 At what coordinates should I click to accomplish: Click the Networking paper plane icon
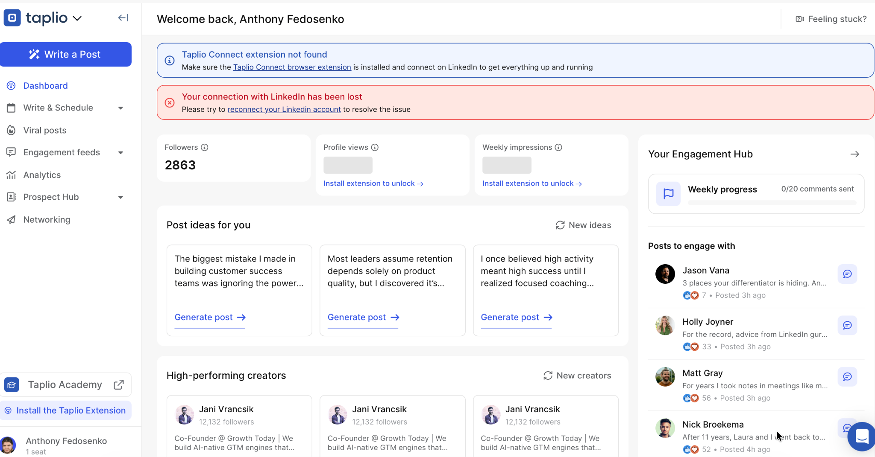point(11,220)
